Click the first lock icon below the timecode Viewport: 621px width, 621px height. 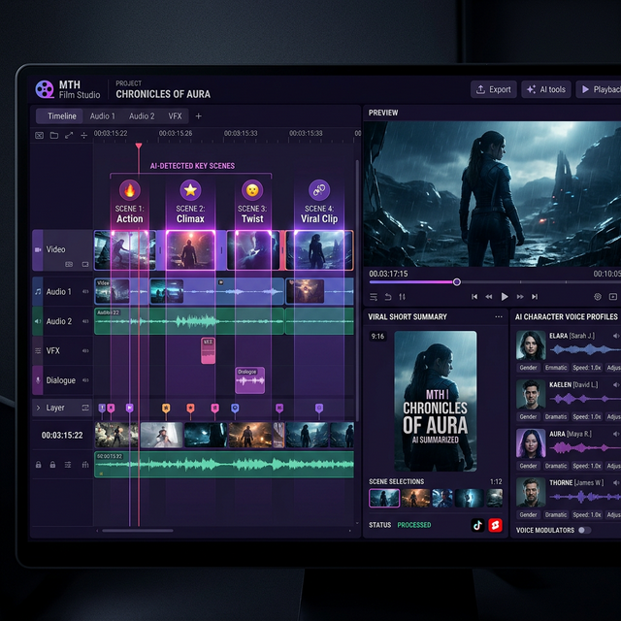39,465
